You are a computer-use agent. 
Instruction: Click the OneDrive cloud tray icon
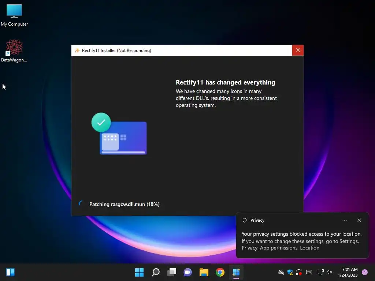(281, 272)
